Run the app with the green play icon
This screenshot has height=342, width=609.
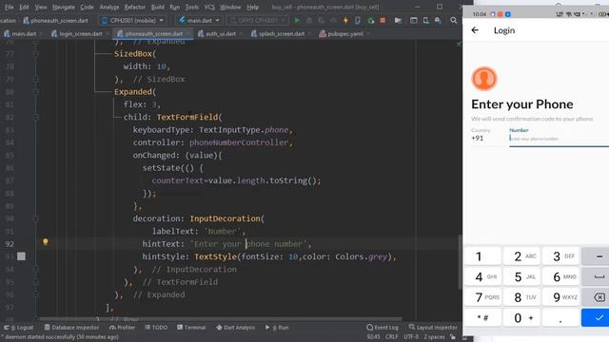(297, 20)
